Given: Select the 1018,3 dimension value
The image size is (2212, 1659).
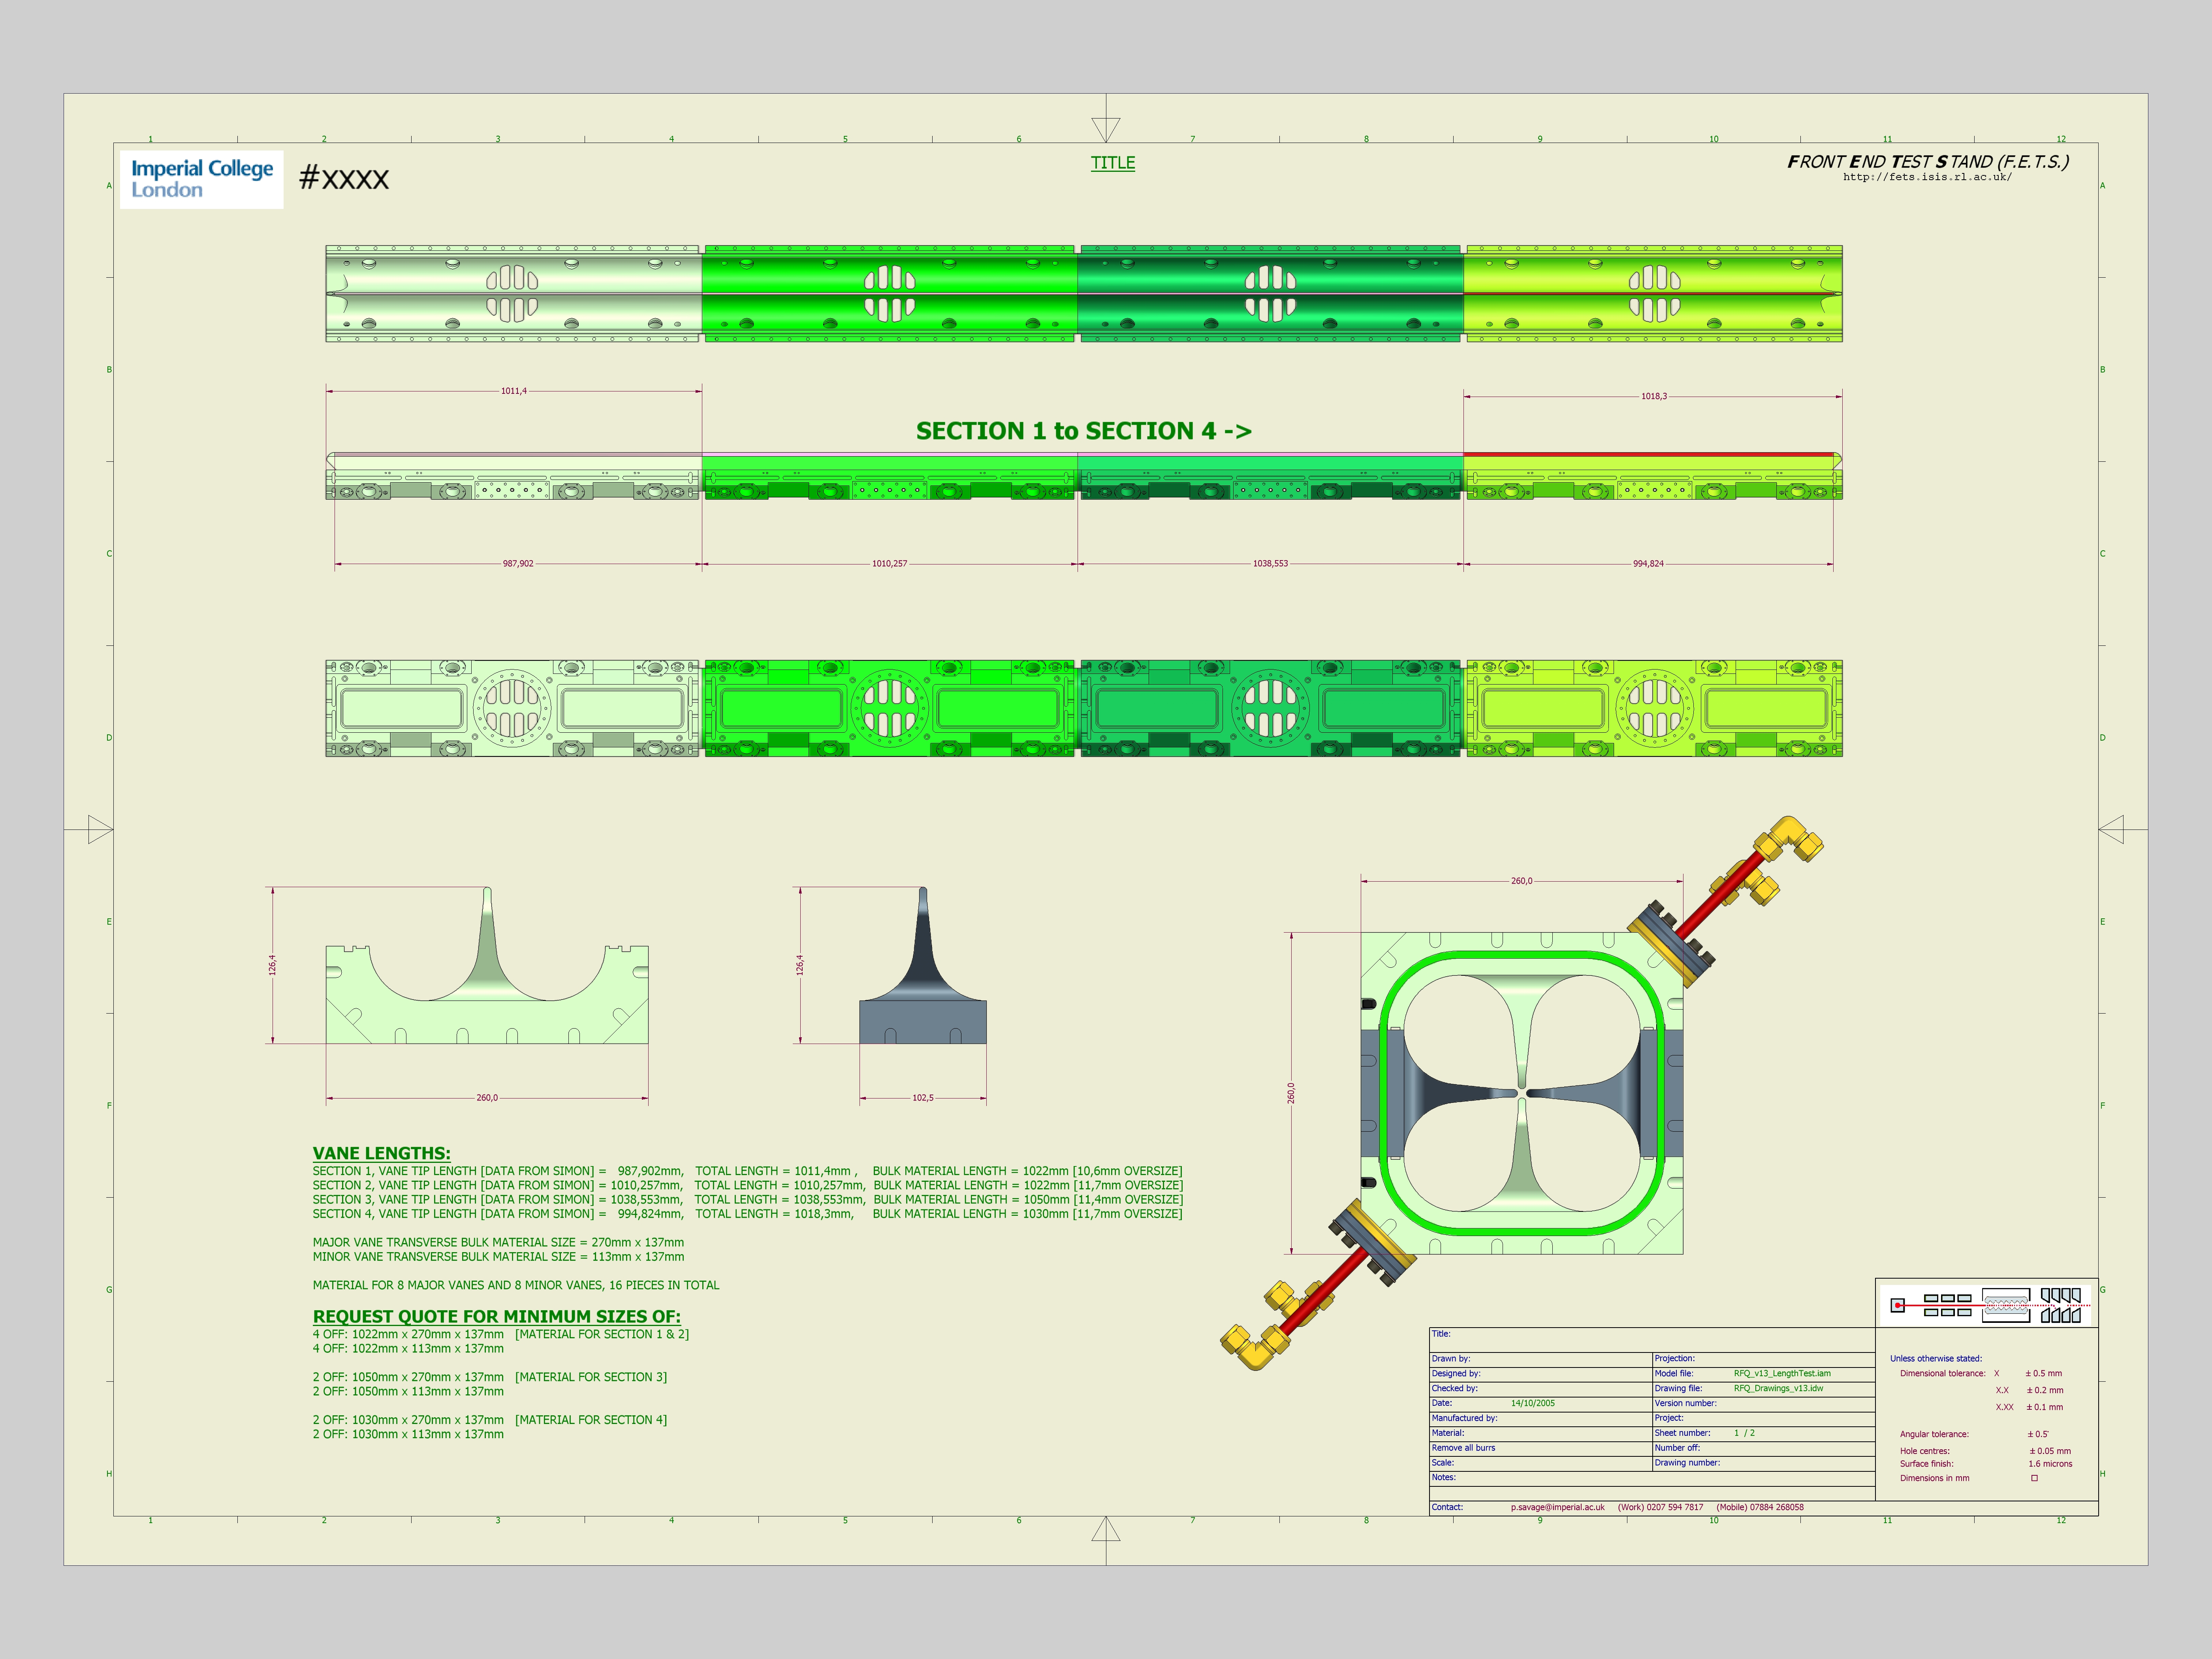Looking at the screenshot, I should (1654, 396).
